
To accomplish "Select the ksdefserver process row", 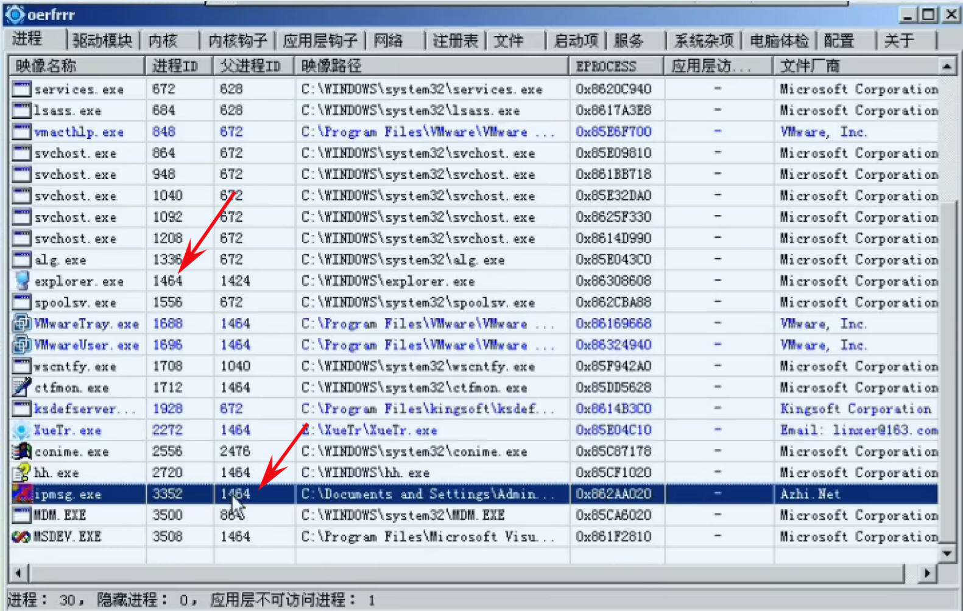I will click(x=84, y=409).
